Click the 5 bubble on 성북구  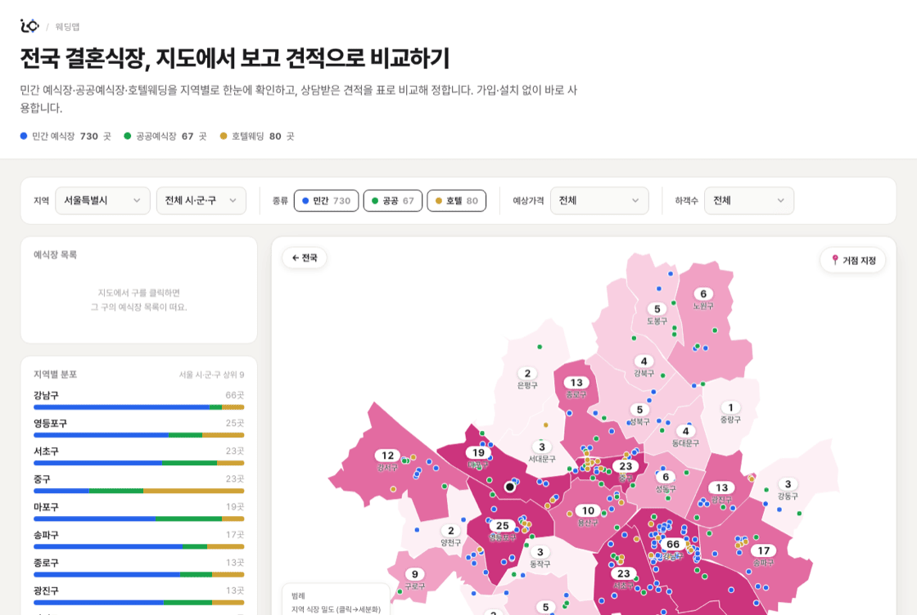(639, 410)
